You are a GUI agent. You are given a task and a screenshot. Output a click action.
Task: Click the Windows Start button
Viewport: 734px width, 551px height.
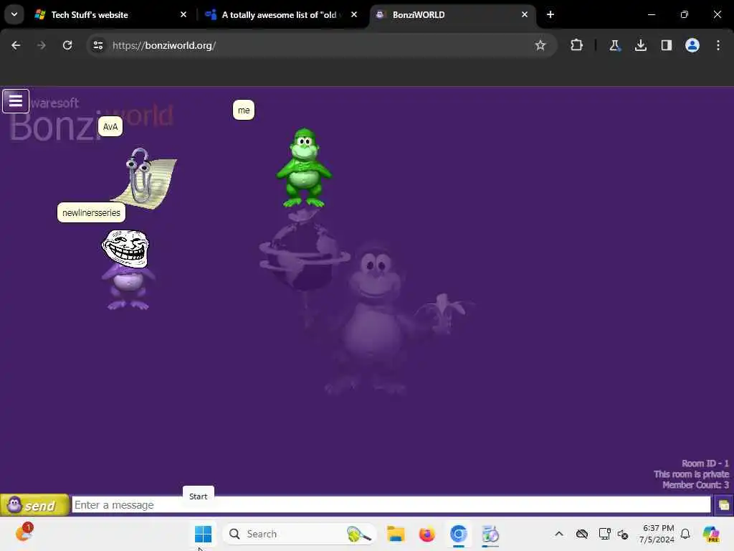pos(203,534)
